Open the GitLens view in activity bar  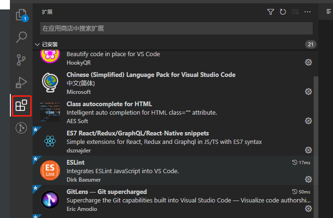pos(21,128)
